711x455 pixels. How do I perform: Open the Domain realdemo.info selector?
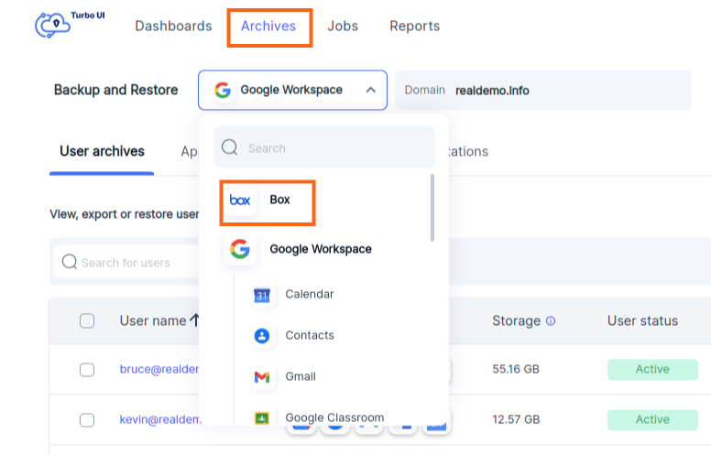tap(542, 91)
